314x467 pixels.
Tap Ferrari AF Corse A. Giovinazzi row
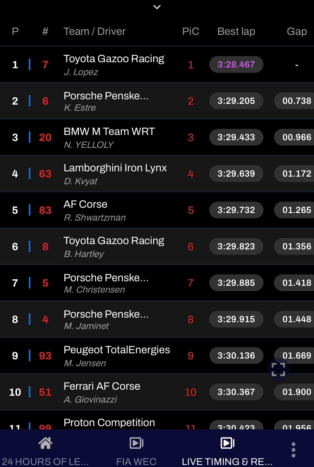(157, 392)
